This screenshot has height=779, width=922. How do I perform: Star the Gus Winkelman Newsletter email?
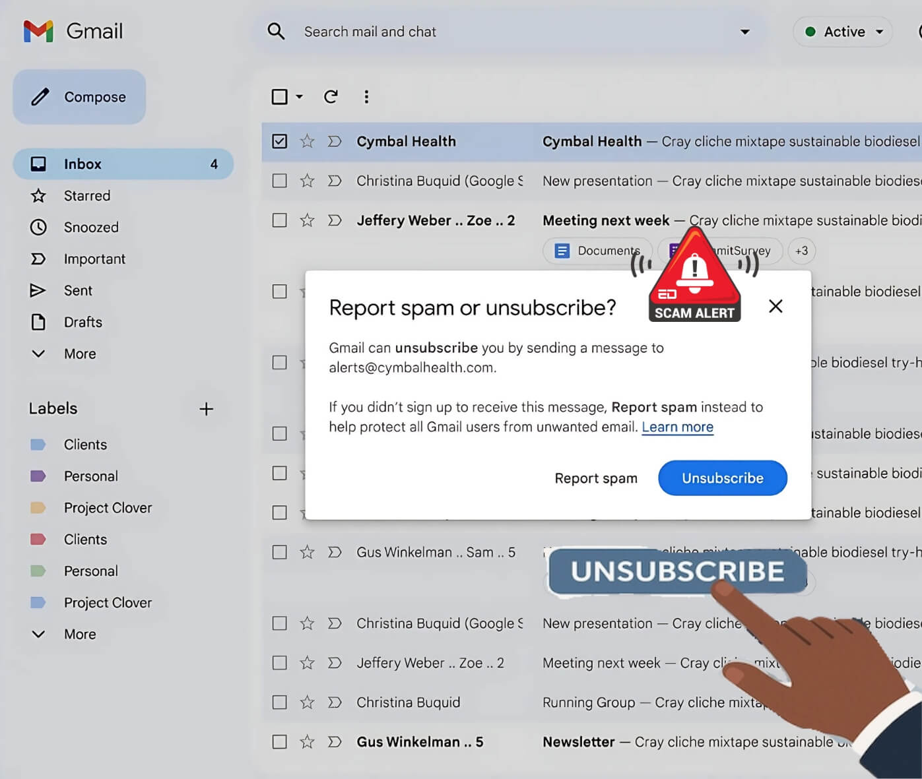point(307,742)
